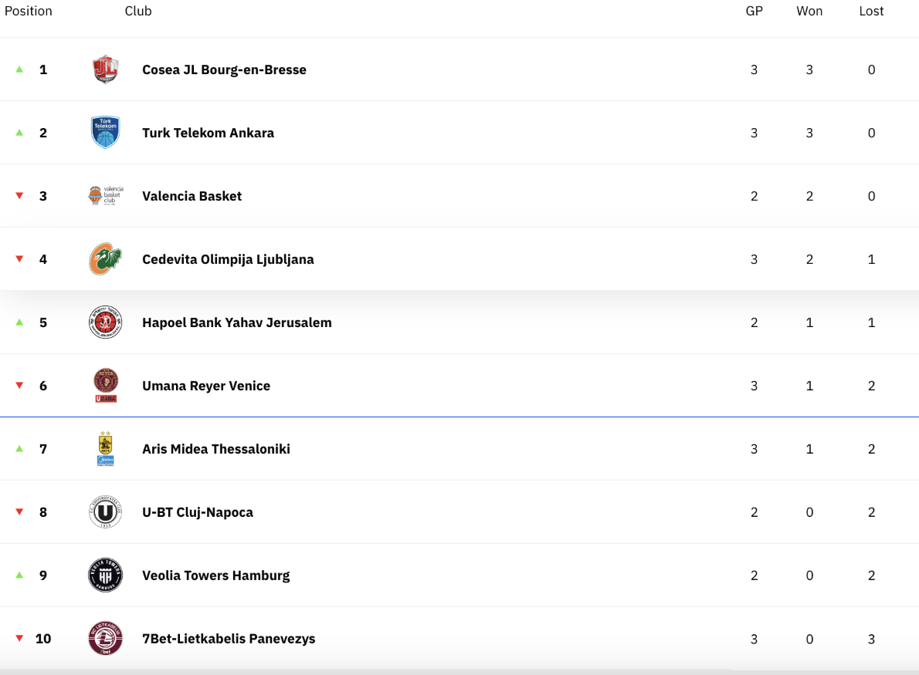The height and width of the screenshot is (675, 919).
Task: Open the Valencia Basket club logo
Action: click(106, 195)
